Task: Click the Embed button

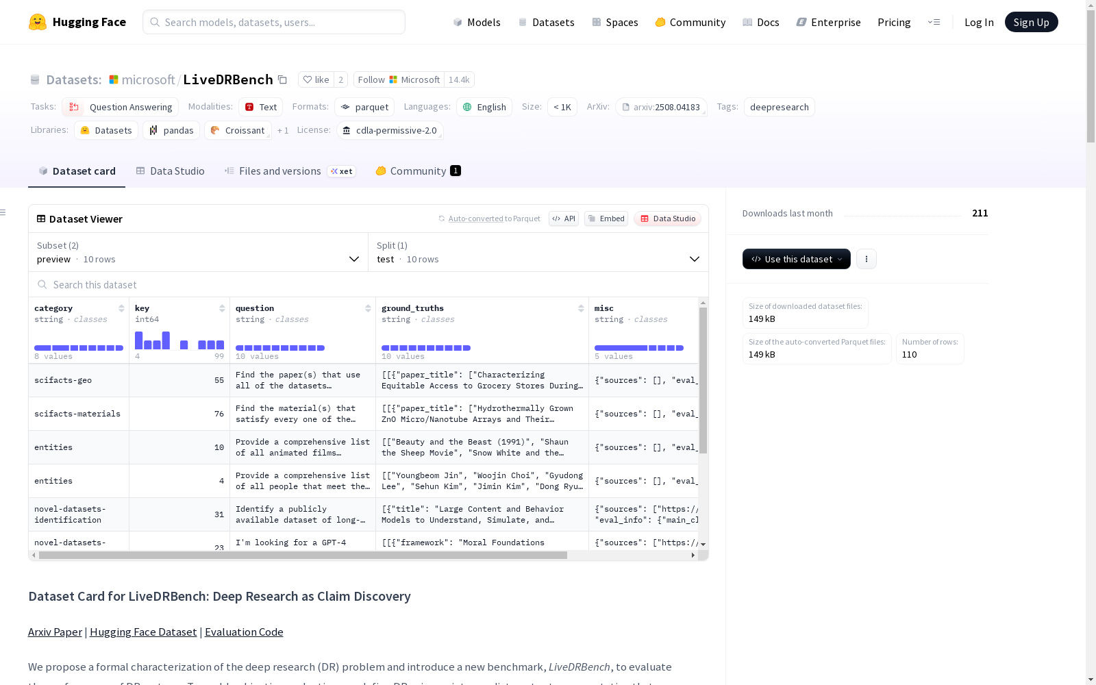Action: (606, 219)
